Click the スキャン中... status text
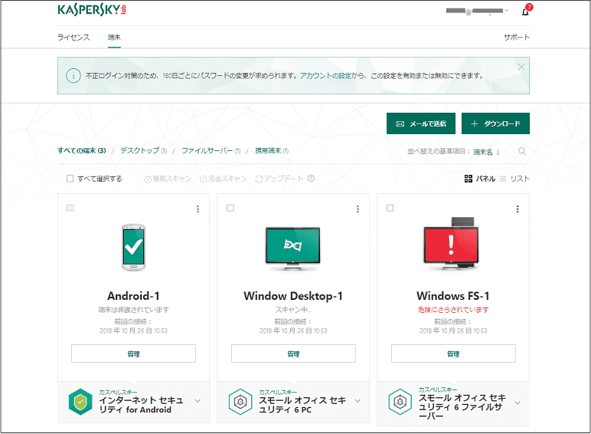This screenshot has height=434, width=591. tap(293, 310)
